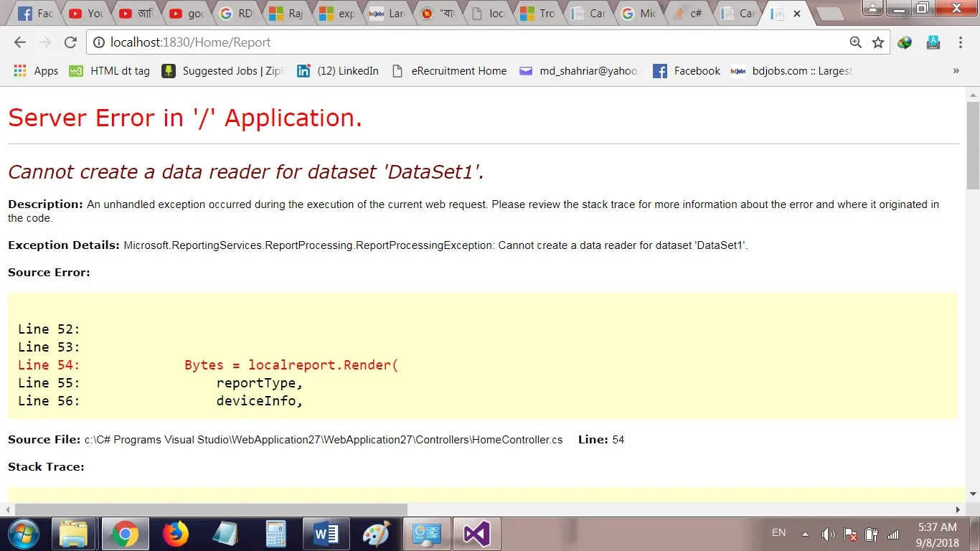Open the md_shahriar@yahoo bookmark
The image size is (980, 551).
pyautogui.click(x=580, y=71)
